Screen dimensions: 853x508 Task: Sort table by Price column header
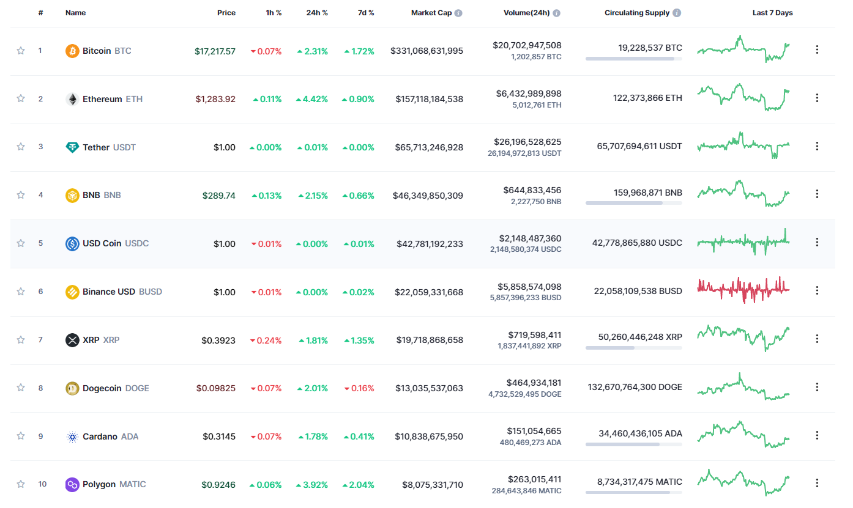[x=226, y=13]
